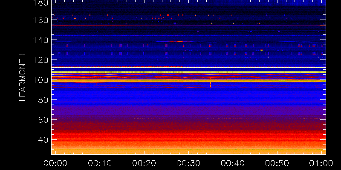341x170 pixels.
Task: Click the 00:20 time axis label
Action: [144, 163]
